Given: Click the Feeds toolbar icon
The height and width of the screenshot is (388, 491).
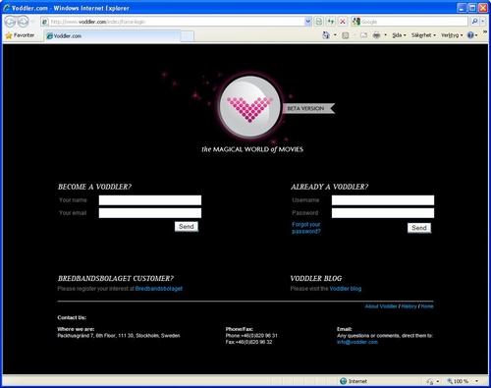Looking at the screenshot, I should click(345, 35).
